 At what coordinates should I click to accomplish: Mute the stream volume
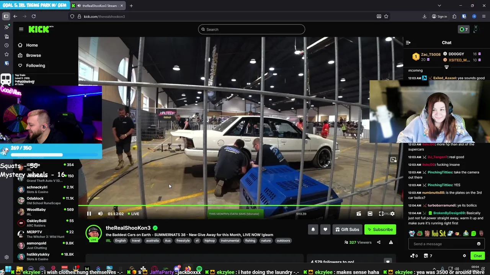click(x=100, y=214)
